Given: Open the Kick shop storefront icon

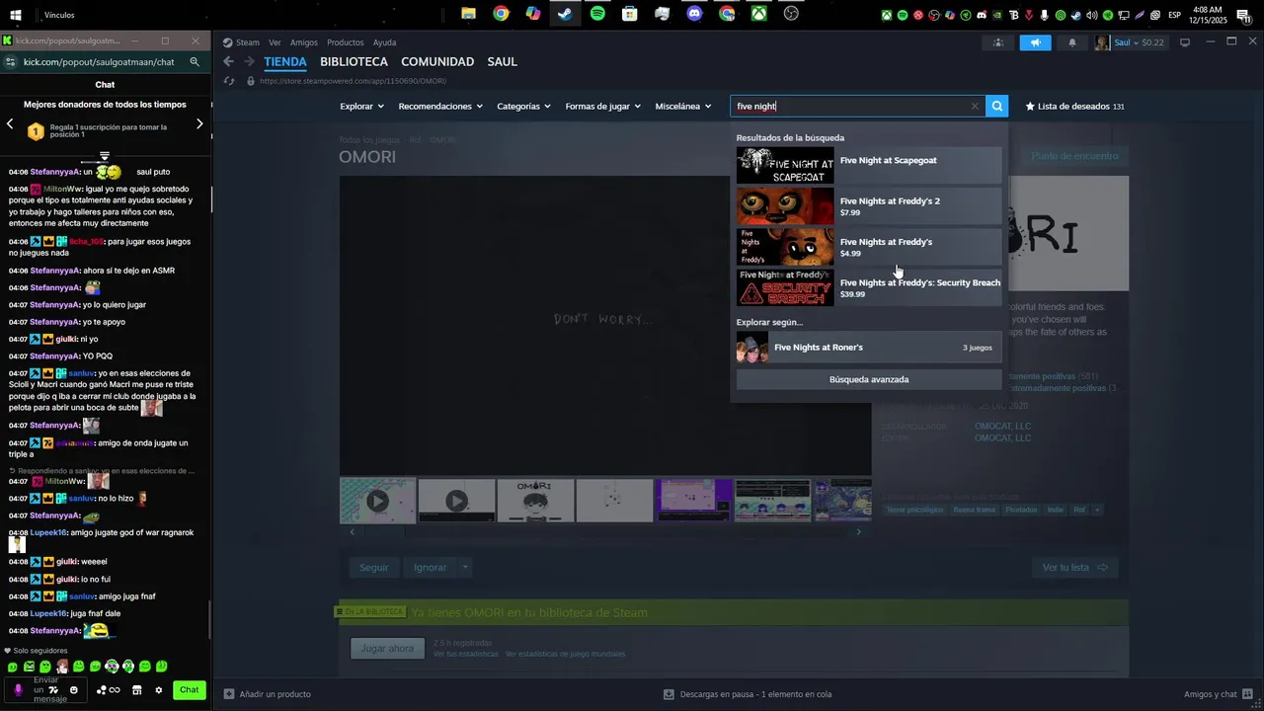Looking at the screenshot, I should click(137, 690).
